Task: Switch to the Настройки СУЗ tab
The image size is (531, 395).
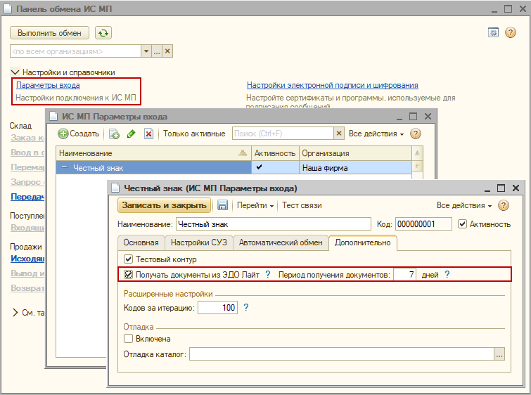Action: [x=199, y=242]
